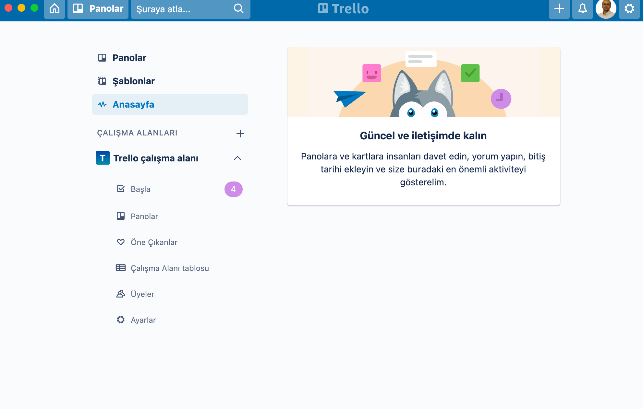Click the ÇALIŞMA ALANLARI section heading
Viewport: 643px width, 409px height.
[x=137, y=133]
